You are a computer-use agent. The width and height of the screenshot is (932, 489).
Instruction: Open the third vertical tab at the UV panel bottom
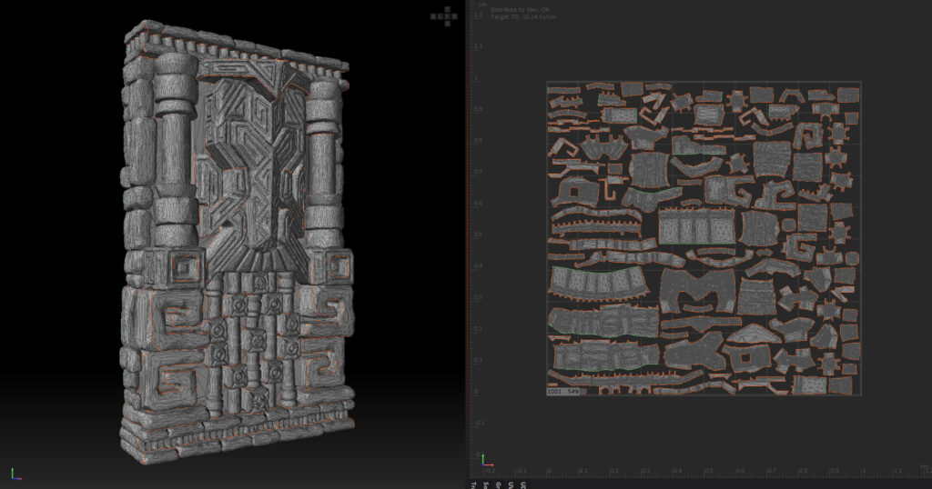(500, 484)
